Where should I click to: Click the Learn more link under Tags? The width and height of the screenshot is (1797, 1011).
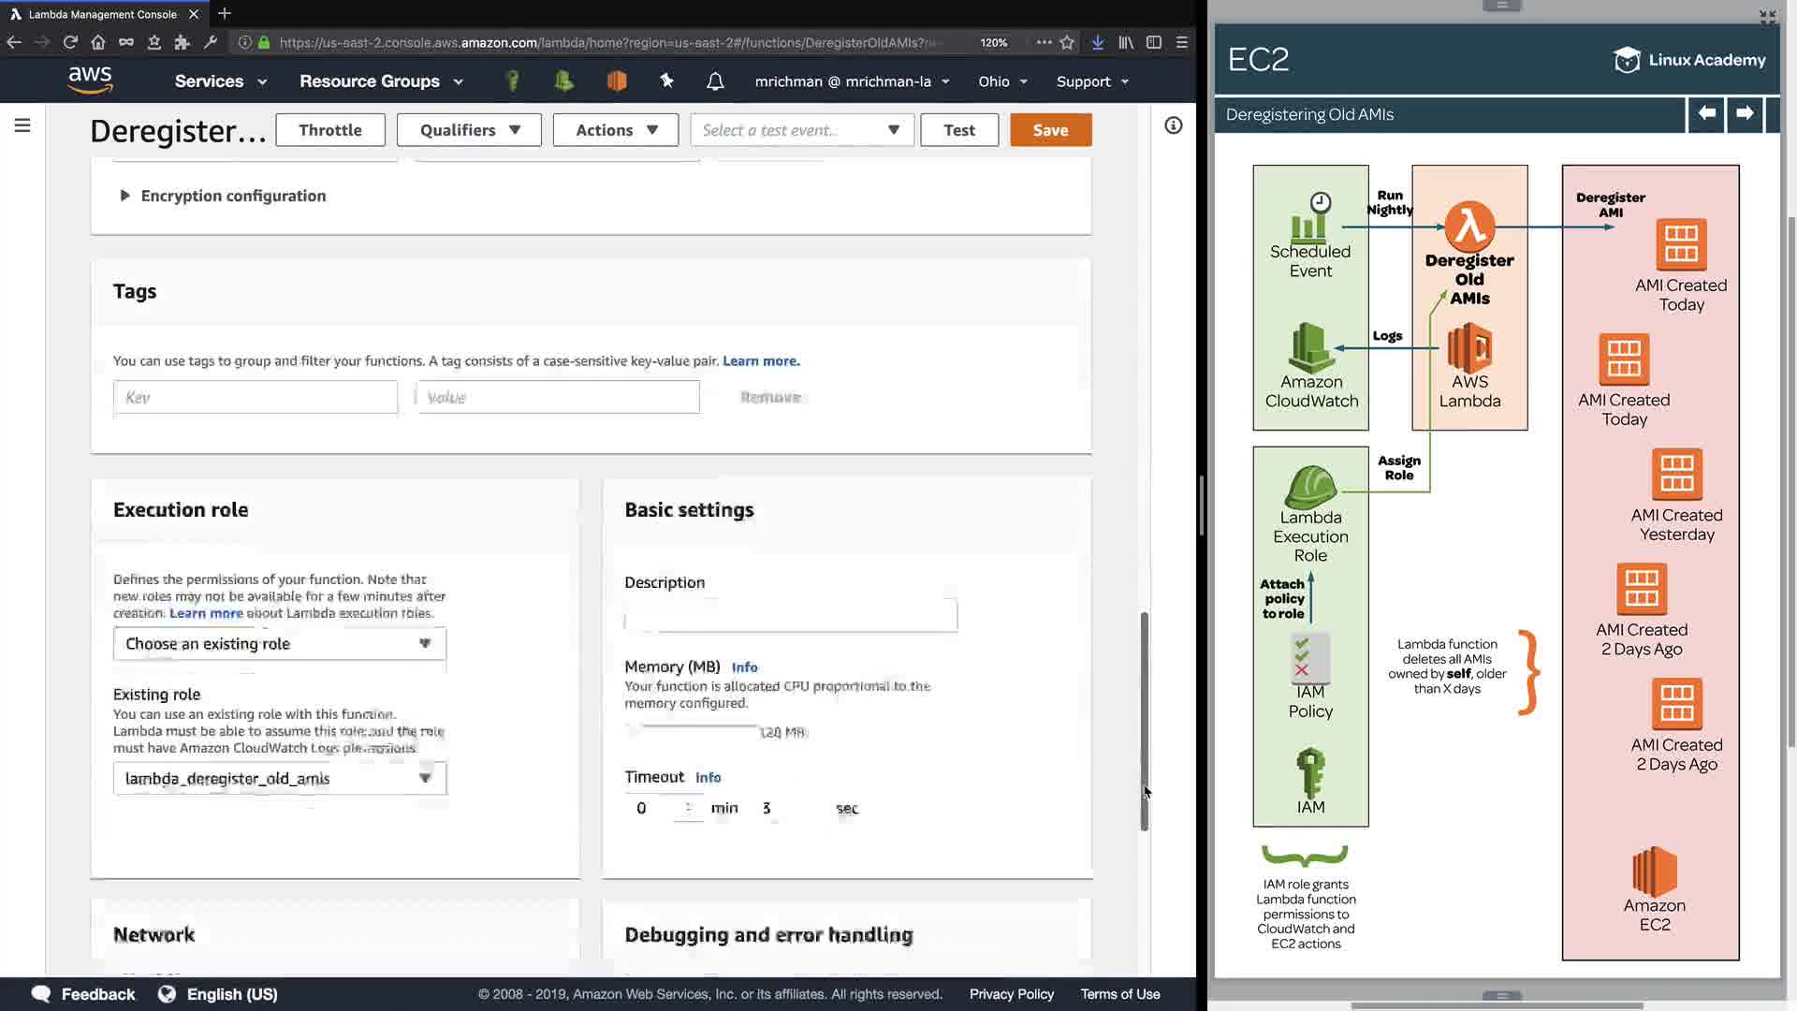tap(760, 361)
